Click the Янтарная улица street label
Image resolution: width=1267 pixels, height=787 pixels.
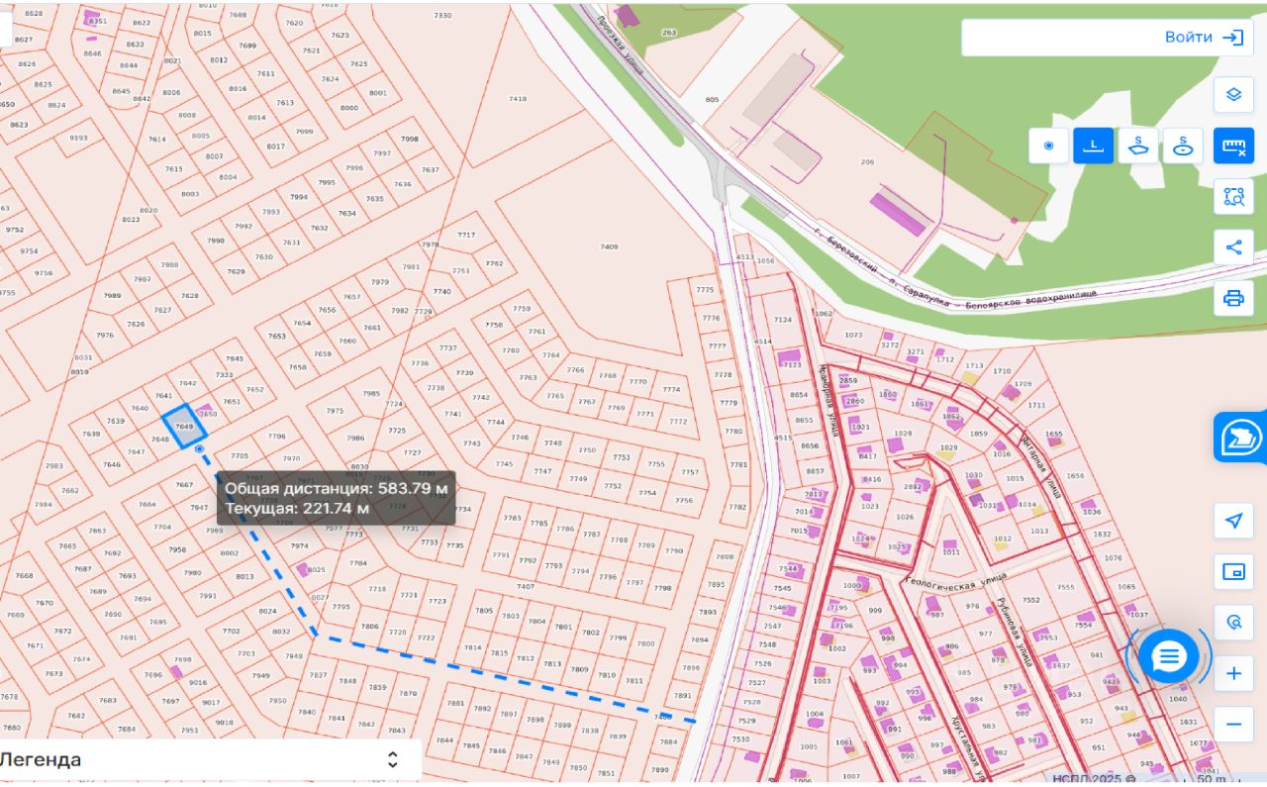1041,468
